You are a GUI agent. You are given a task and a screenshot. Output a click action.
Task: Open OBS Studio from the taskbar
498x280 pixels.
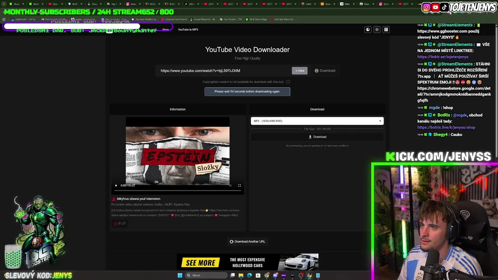click(301, 275)
